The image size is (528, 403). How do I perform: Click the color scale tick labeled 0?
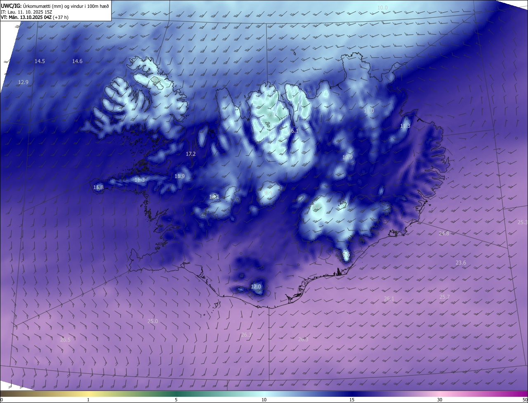click(x=2, y=400)
